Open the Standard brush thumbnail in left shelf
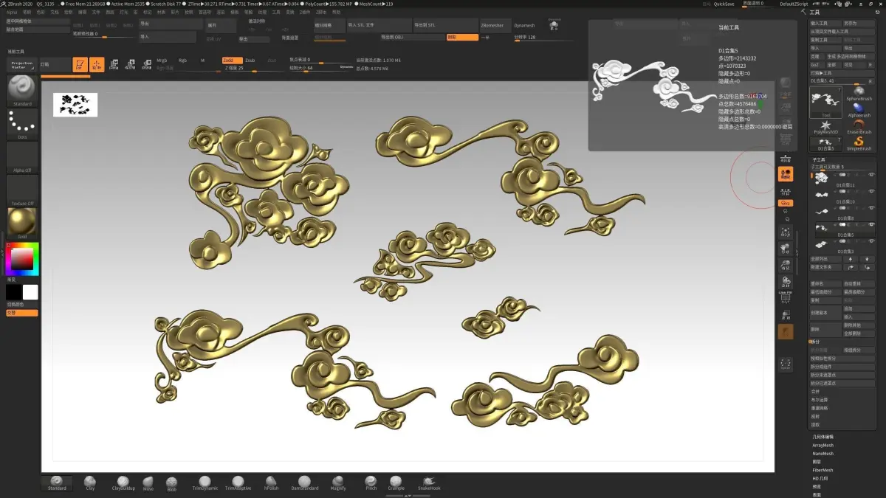This screenshot has height=498, width=886. 22,91
